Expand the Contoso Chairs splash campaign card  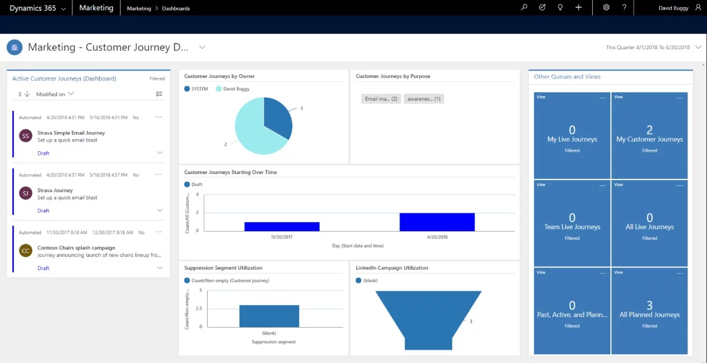(x=160, y=268)
